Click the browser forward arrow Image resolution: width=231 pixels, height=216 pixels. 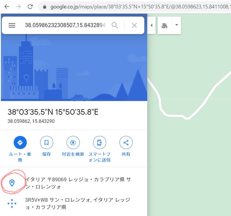tap(18, 7)
